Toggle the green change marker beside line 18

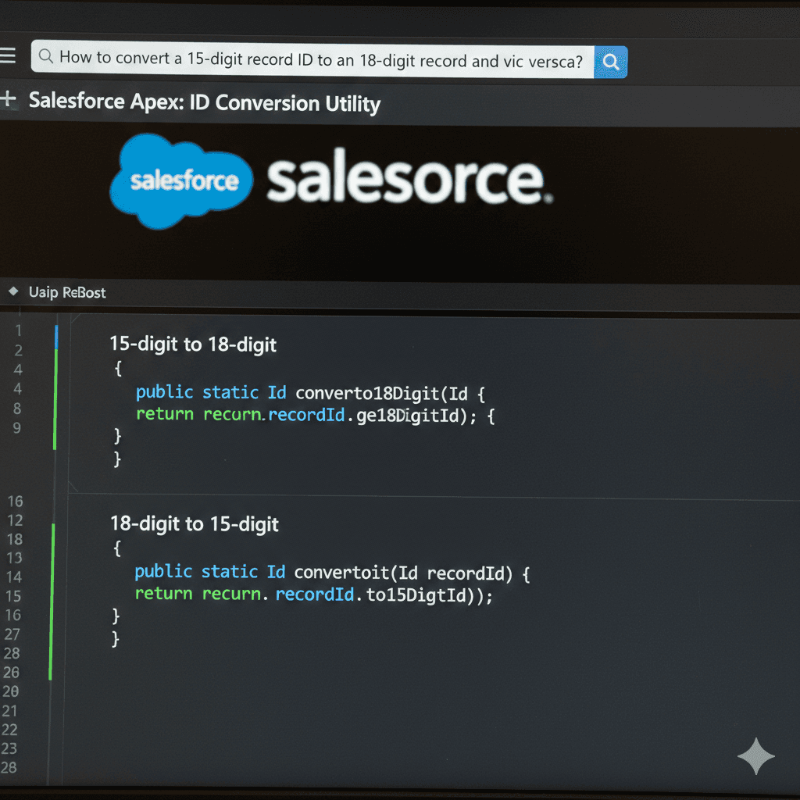point(54,539)
